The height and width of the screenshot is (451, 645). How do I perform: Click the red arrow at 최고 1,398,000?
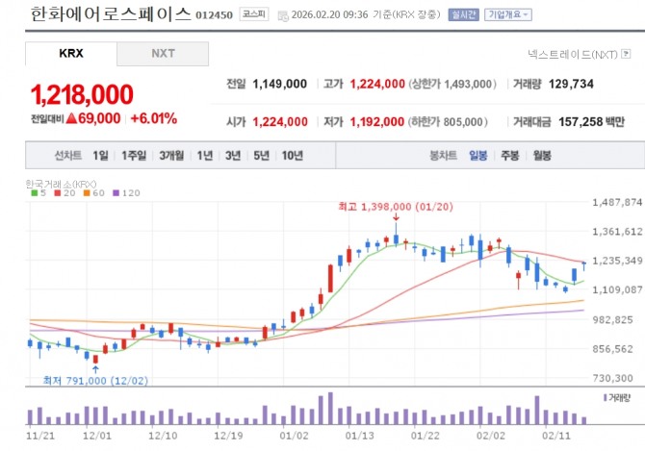click(x=396, y=217)
